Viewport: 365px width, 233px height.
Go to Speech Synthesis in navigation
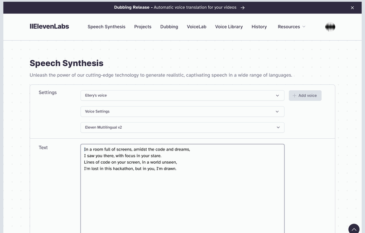106,27
